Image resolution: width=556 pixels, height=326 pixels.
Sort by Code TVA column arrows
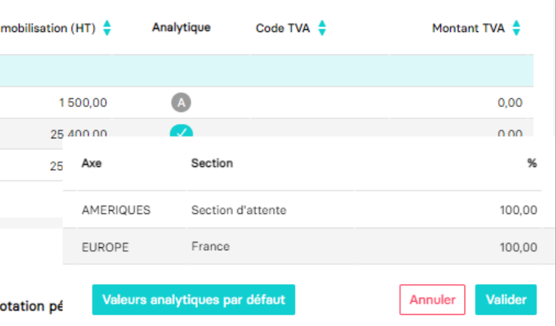coord(322,28)
